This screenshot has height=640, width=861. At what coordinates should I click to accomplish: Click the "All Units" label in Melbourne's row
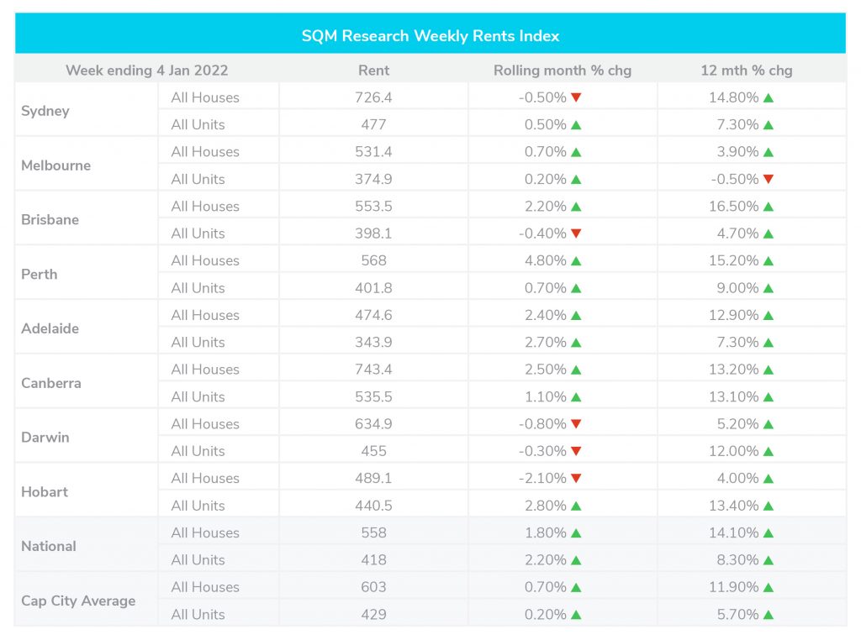tap(198, 180)
